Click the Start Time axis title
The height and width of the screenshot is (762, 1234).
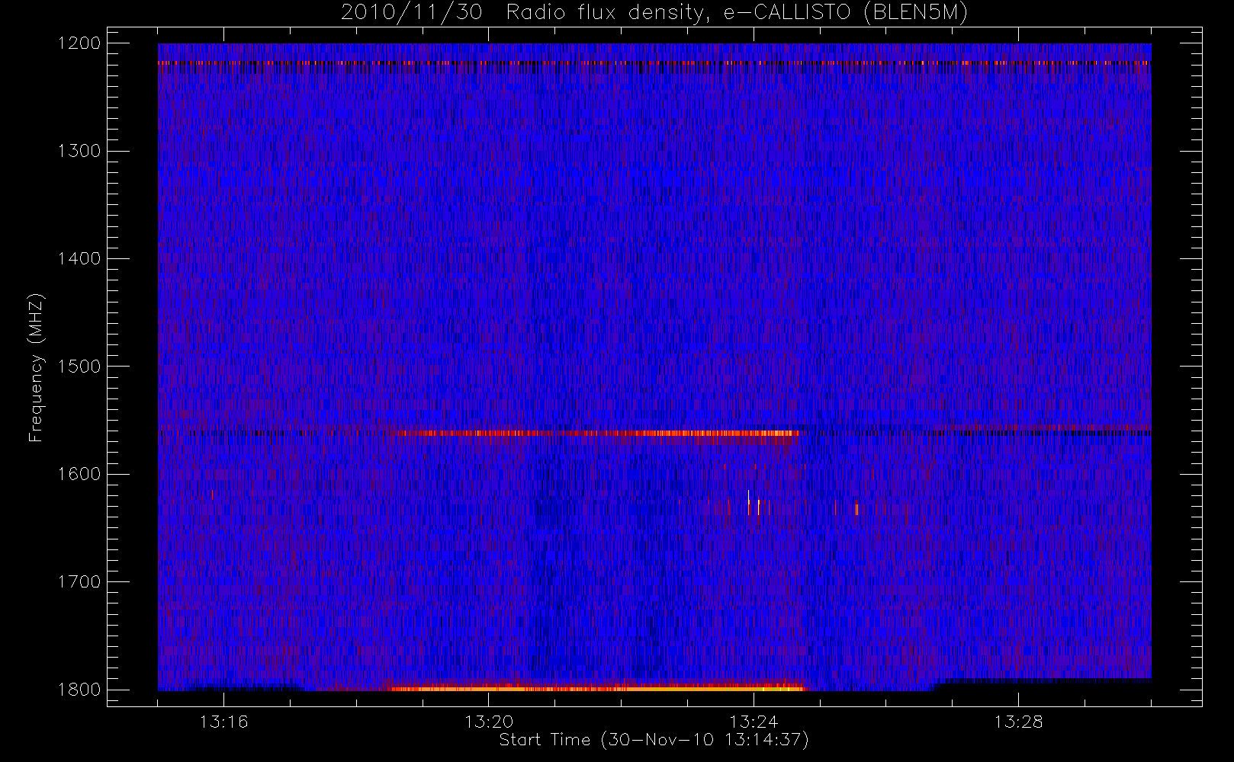point(654,740)
